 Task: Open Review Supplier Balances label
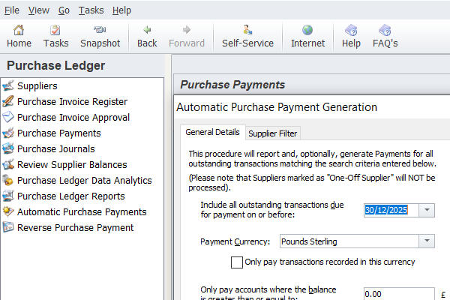click(x=72, y=164)
